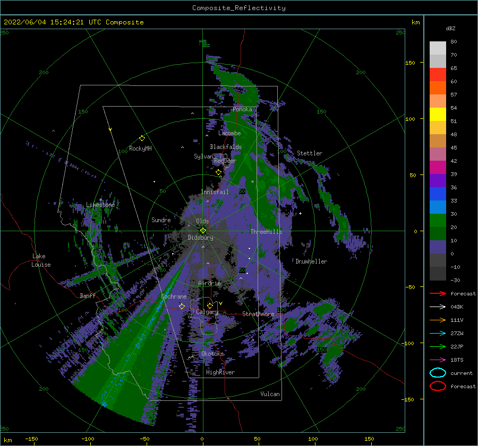Click the cyan current ellipse icon

click(438, 373)
